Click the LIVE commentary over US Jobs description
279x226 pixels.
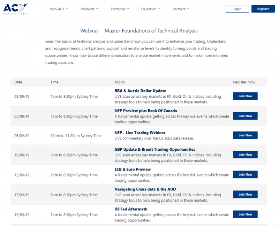pos(154,138)
